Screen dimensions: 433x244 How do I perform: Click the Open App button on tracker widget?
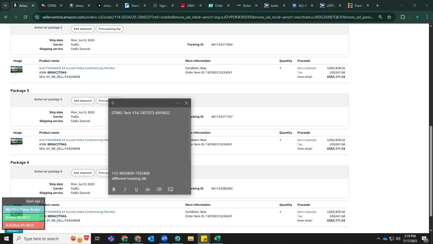pyautogui.click(x=34, y=201)
